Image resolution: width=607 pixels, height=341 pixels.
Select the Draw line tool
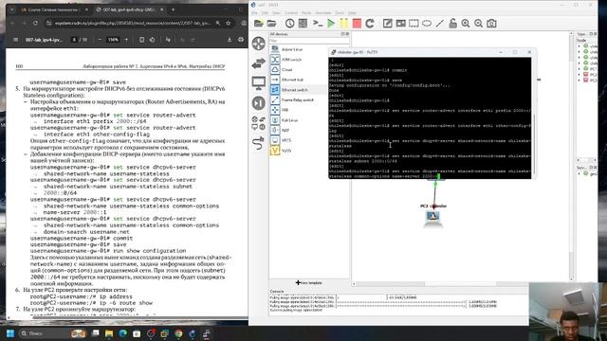tap(440, 24)
